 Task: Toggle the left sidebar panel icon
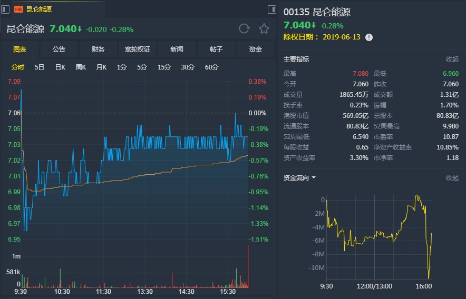tap(5, 9)
